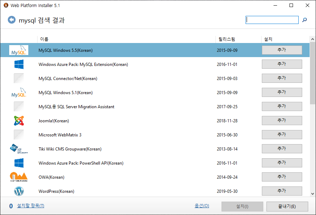Image resolution: width=316 pixels, height=215 pixels.
Task: Select the WordPress(Korean) name
Action: pyautogui.click(x=56, y=191)
